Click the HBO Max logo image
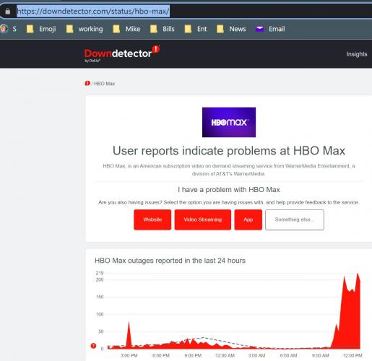Screen dimensions: 372x361 (229, 122)
